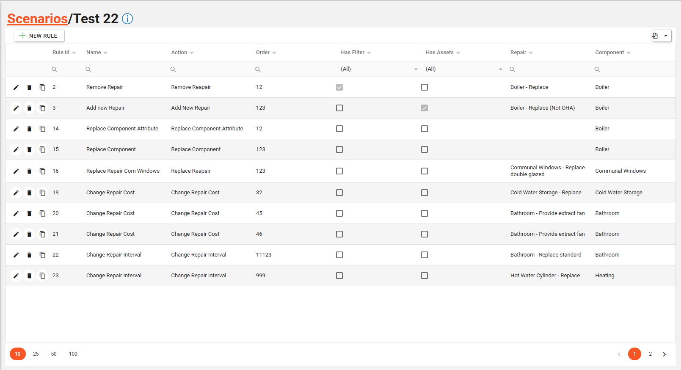Open the export options dropdown arrow

pyautogui.click(x=666, y=36)
